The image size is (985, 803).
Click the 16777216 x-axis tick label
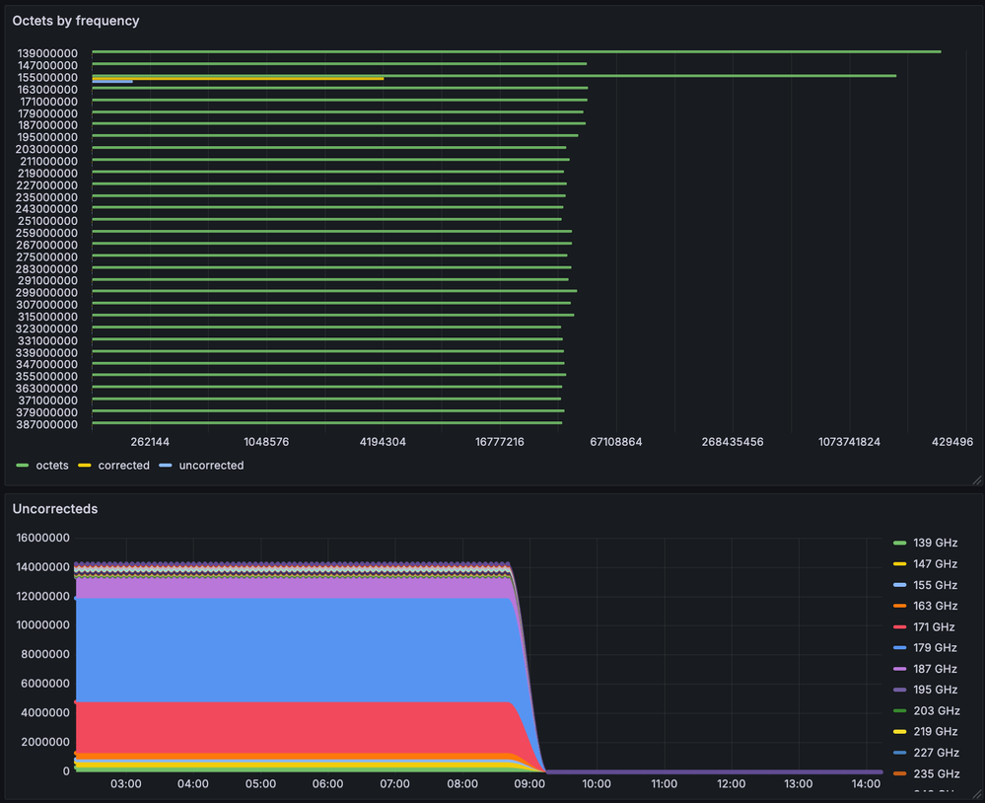coord(500,442)
